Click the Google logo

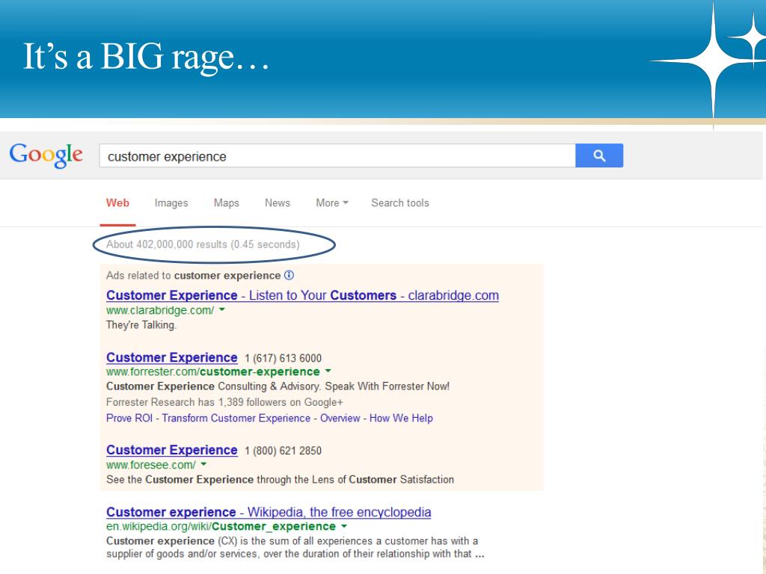[46, 155]
